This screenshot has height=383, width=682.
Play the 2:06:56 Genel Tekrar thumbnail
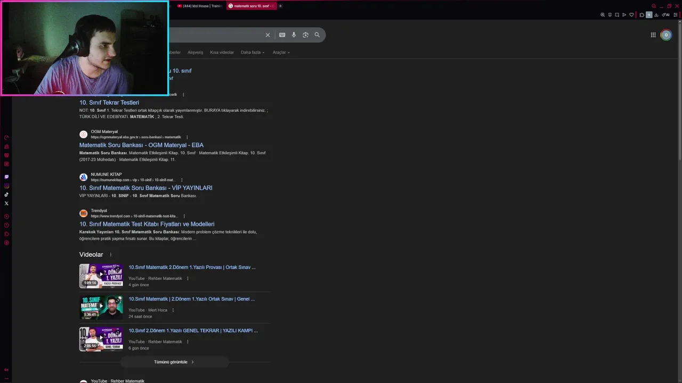tap(101, 339)
